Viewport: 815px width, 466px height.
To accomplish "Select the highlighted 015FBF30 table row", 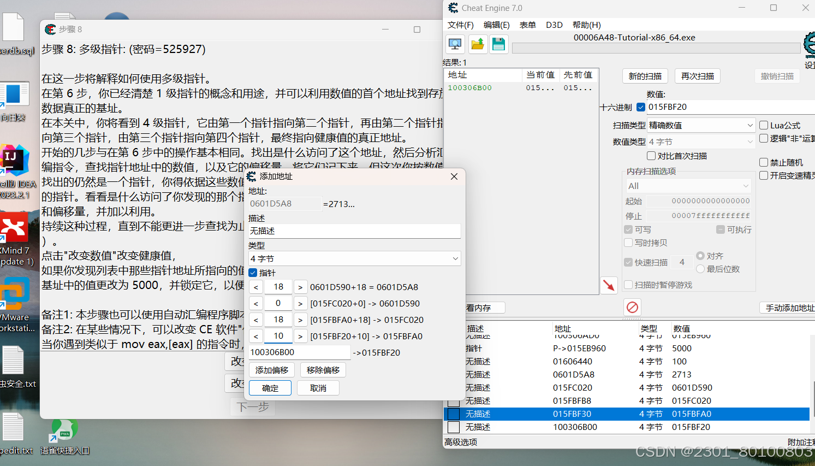I will tap(627, 414).
